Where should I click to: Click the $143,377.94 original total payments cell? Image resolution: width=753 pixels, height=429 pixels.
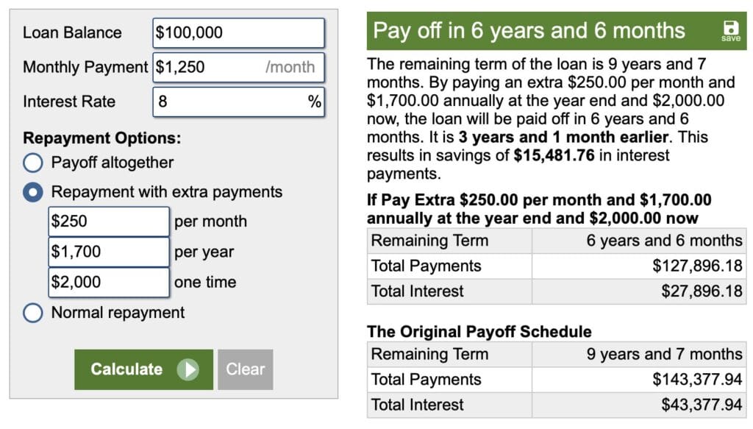pyautogui.click(x=697, y=379)
